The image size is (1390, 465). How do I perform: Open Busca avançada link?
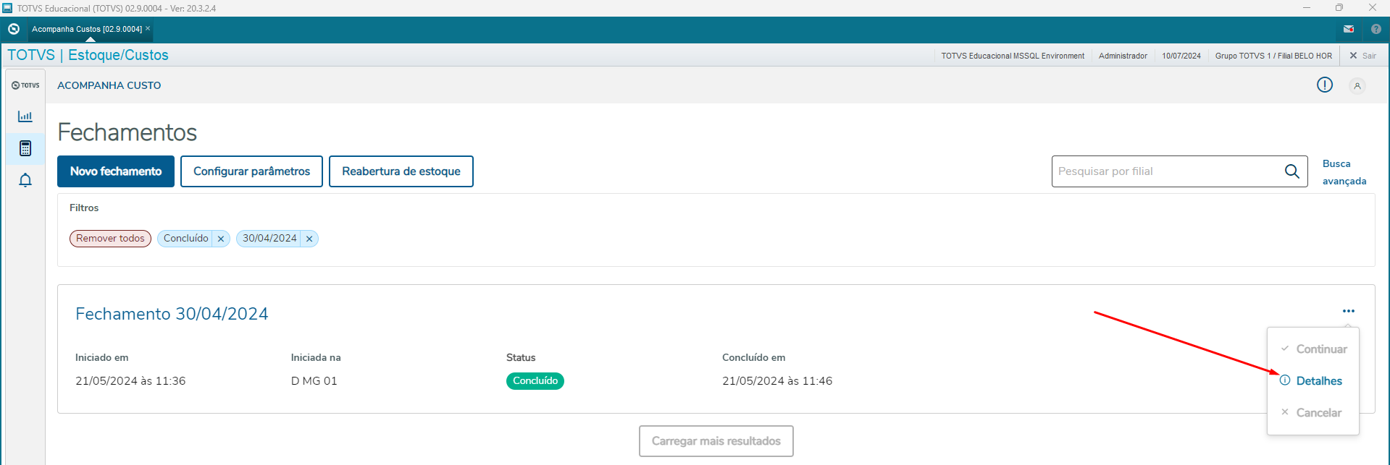point(1344,172)
